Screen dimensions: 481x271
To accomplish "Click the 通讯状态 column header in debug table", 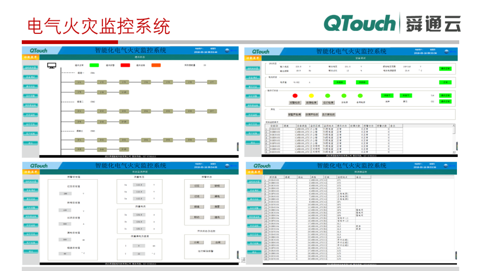I will point(342,126).
